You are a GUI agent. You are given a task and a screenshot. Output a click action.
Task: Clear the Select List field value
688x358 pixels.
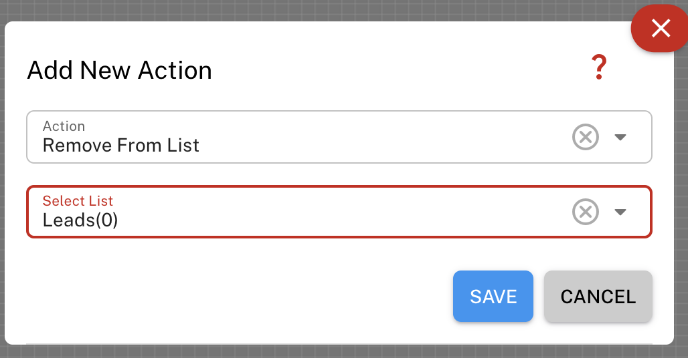point(585,212)
